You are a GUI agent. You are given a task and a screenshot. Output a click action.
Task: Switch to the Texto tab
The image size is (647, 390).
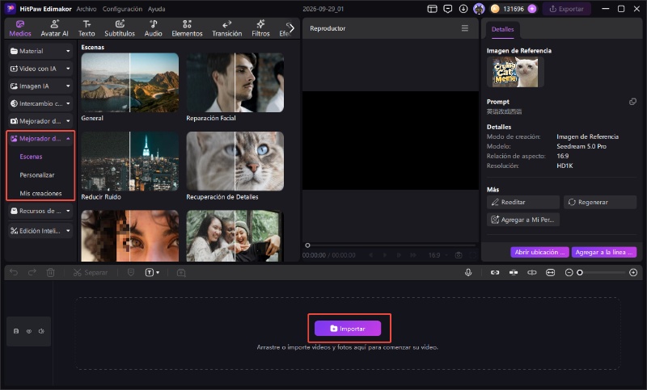tap(87, 28)
